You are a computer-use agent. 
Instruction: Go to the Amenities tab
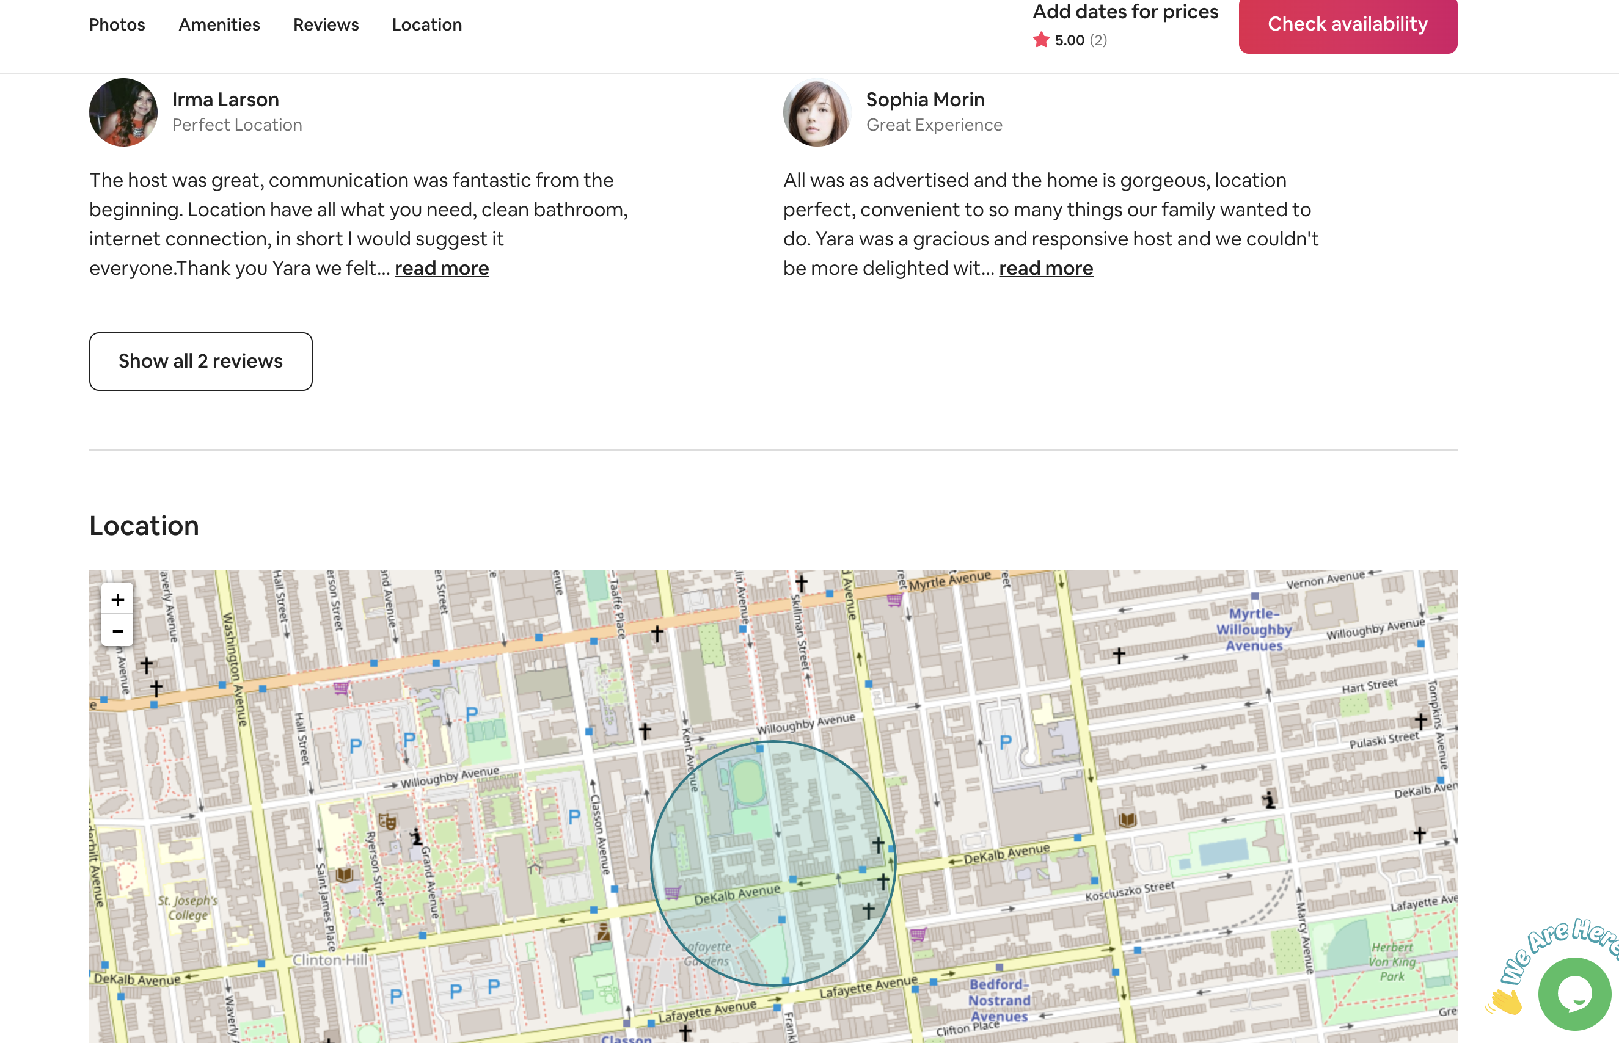(219, 25)
